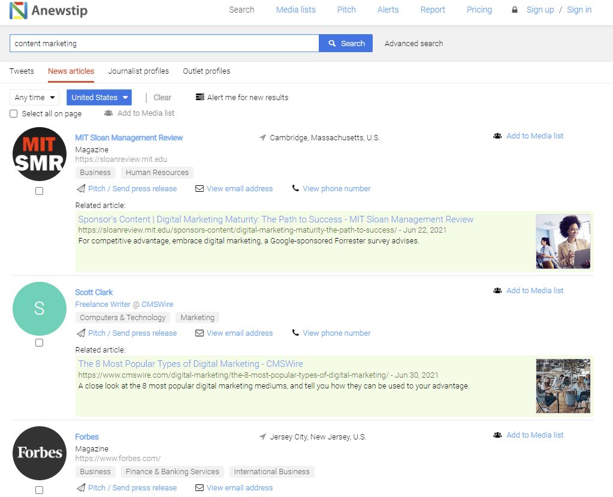
Task: Click the phone icon for MIT Sloan Management Review
Action: pos(295,188)
